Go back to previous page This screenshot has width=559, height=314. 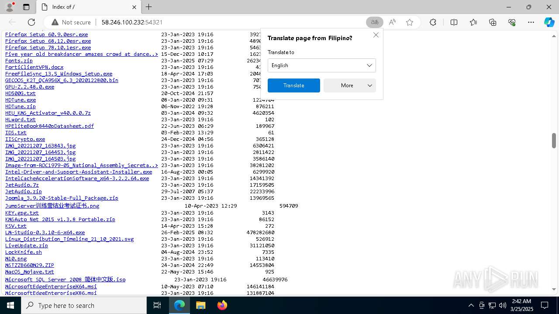click(x=12, y=22)
